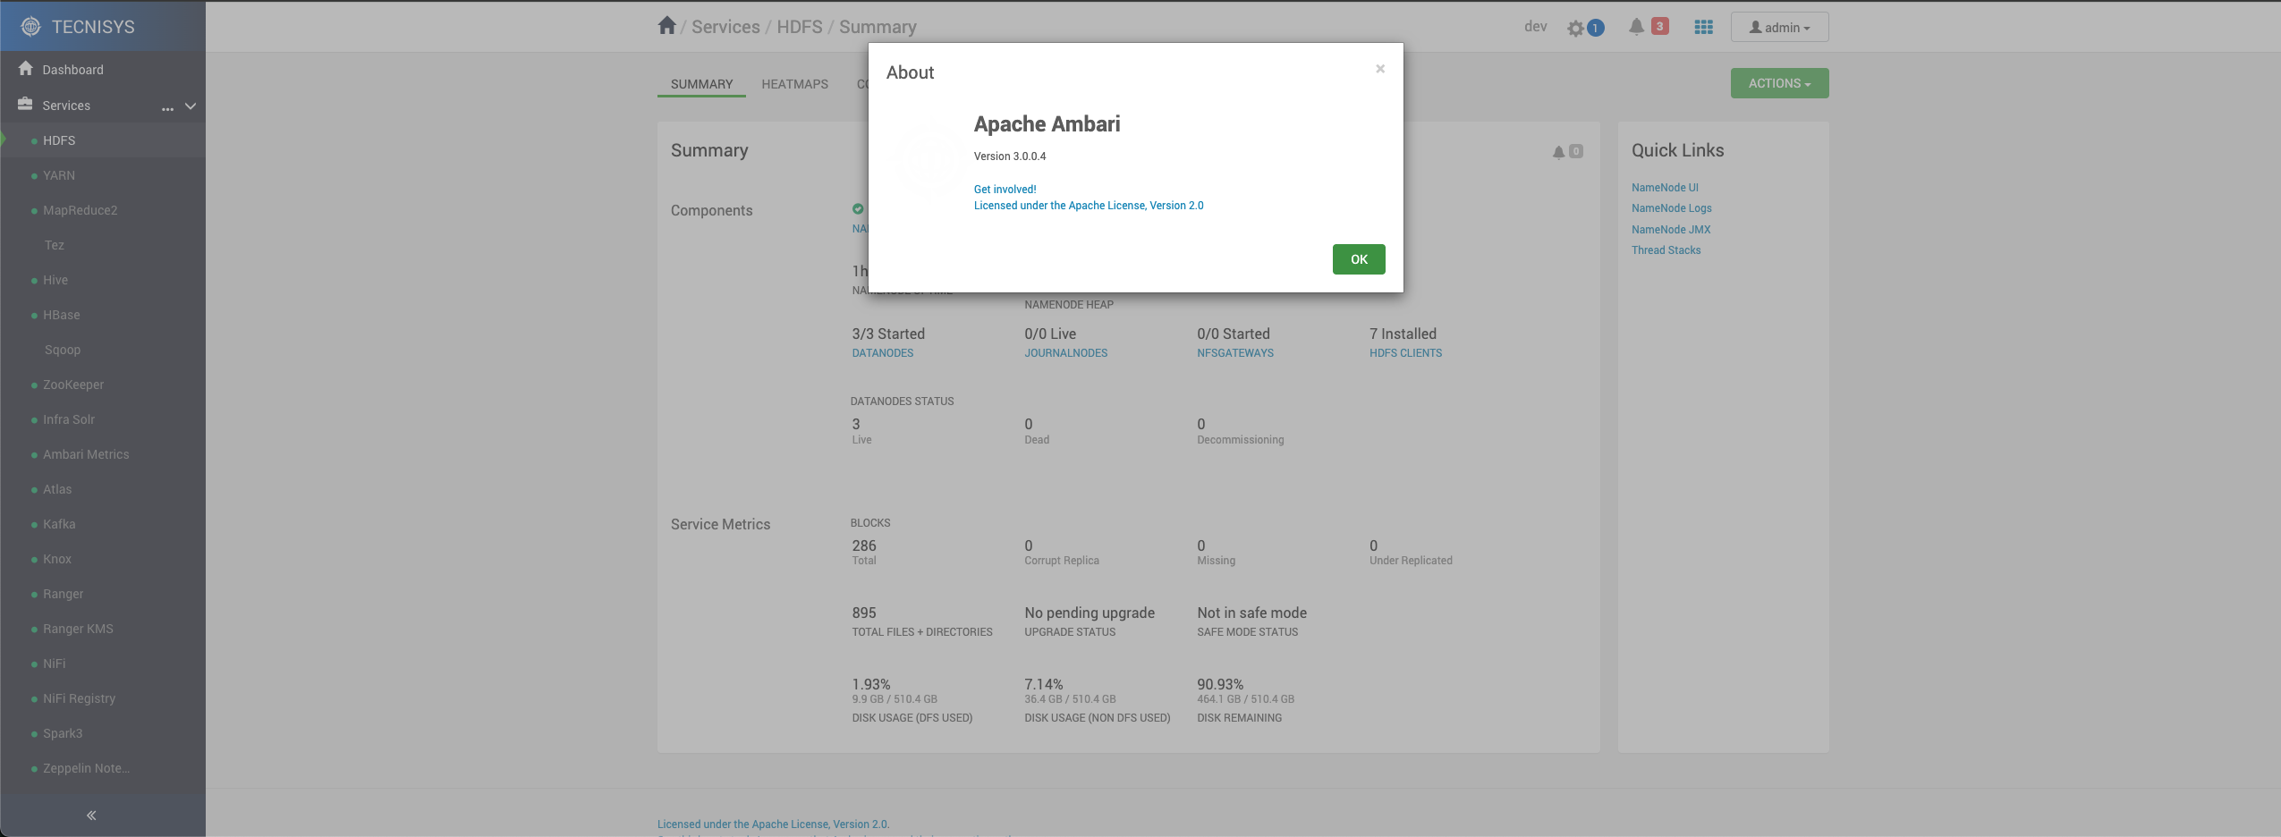
Task: Expand the ACTIONS dropdown button
Action: 1779,83
